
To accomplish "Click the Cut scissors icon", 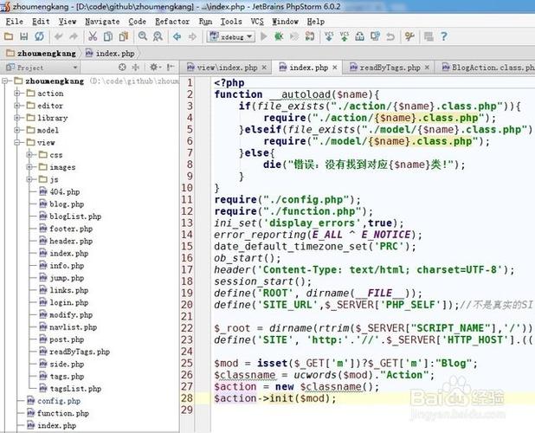I will tap(93, 36).
